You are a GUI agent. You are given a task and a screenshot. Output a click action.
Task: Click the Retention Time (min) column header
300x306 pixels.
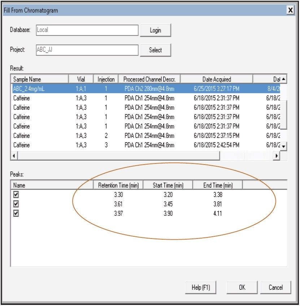[x=118, y=185]
